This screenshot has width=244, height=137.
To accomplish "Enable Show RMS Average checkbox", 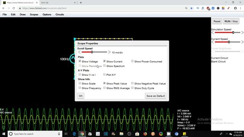I will pyautogui.click(x=104, y=88).
